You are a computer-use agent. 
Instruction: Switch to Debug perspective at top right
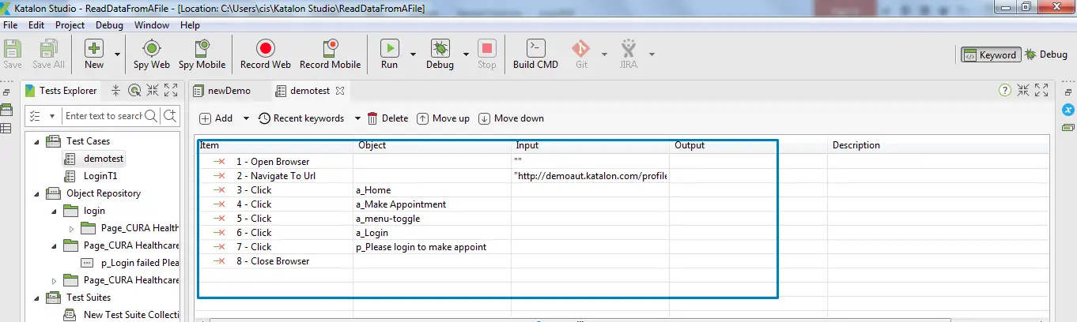(x=1046, y=54)
